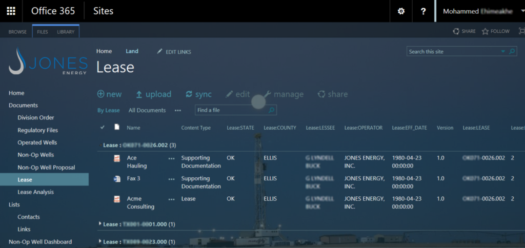Expand the Lease group ending 01.000 (1)

pyautogui.click(x=100, y=223)
